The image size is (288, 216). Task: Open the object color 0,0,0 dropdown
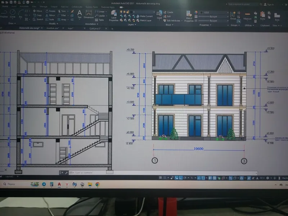tap(214, 13)
